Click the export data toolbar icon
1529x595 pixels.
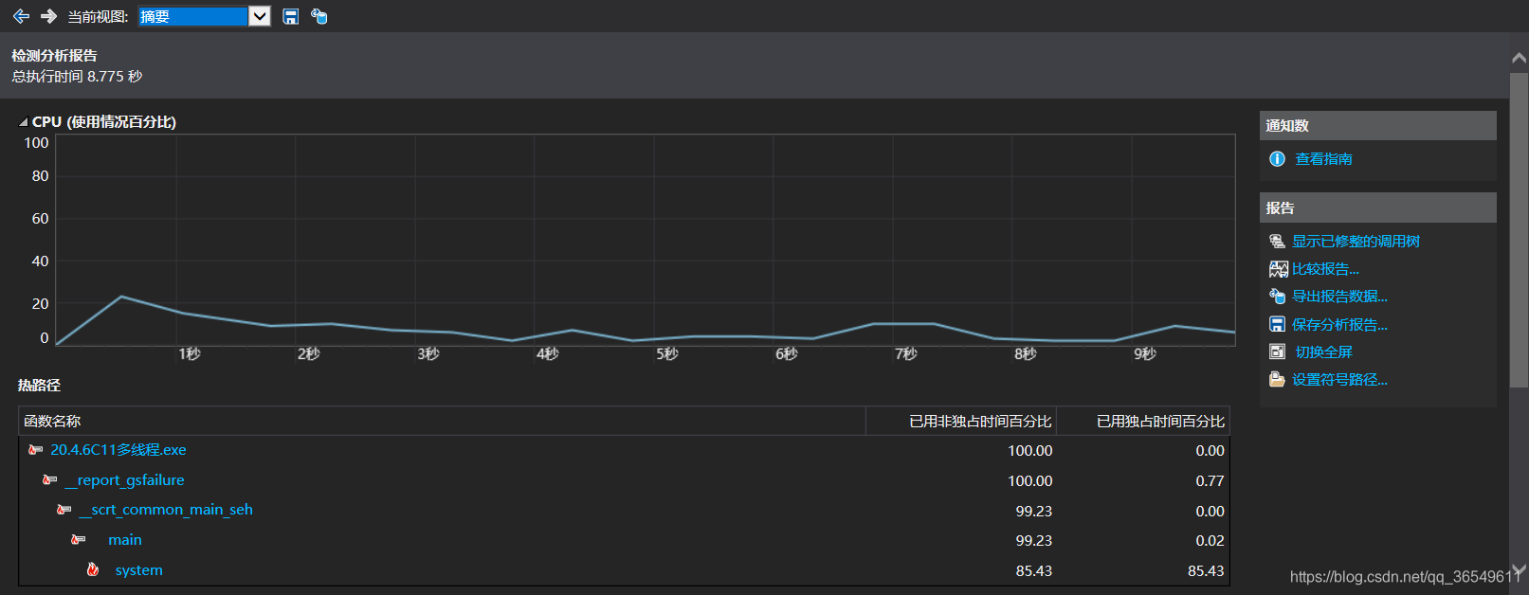[x=319, y=16]
